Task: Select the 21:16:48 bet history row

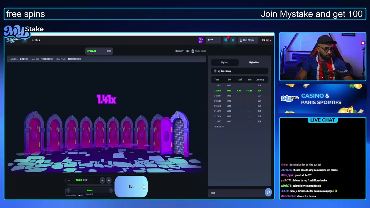Action: 239,106
